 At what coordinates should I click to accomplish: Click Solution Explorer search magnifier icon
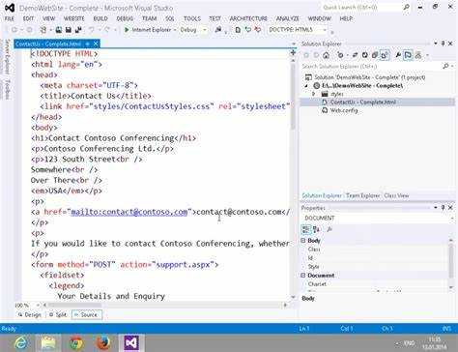click(x=445, y=66)
